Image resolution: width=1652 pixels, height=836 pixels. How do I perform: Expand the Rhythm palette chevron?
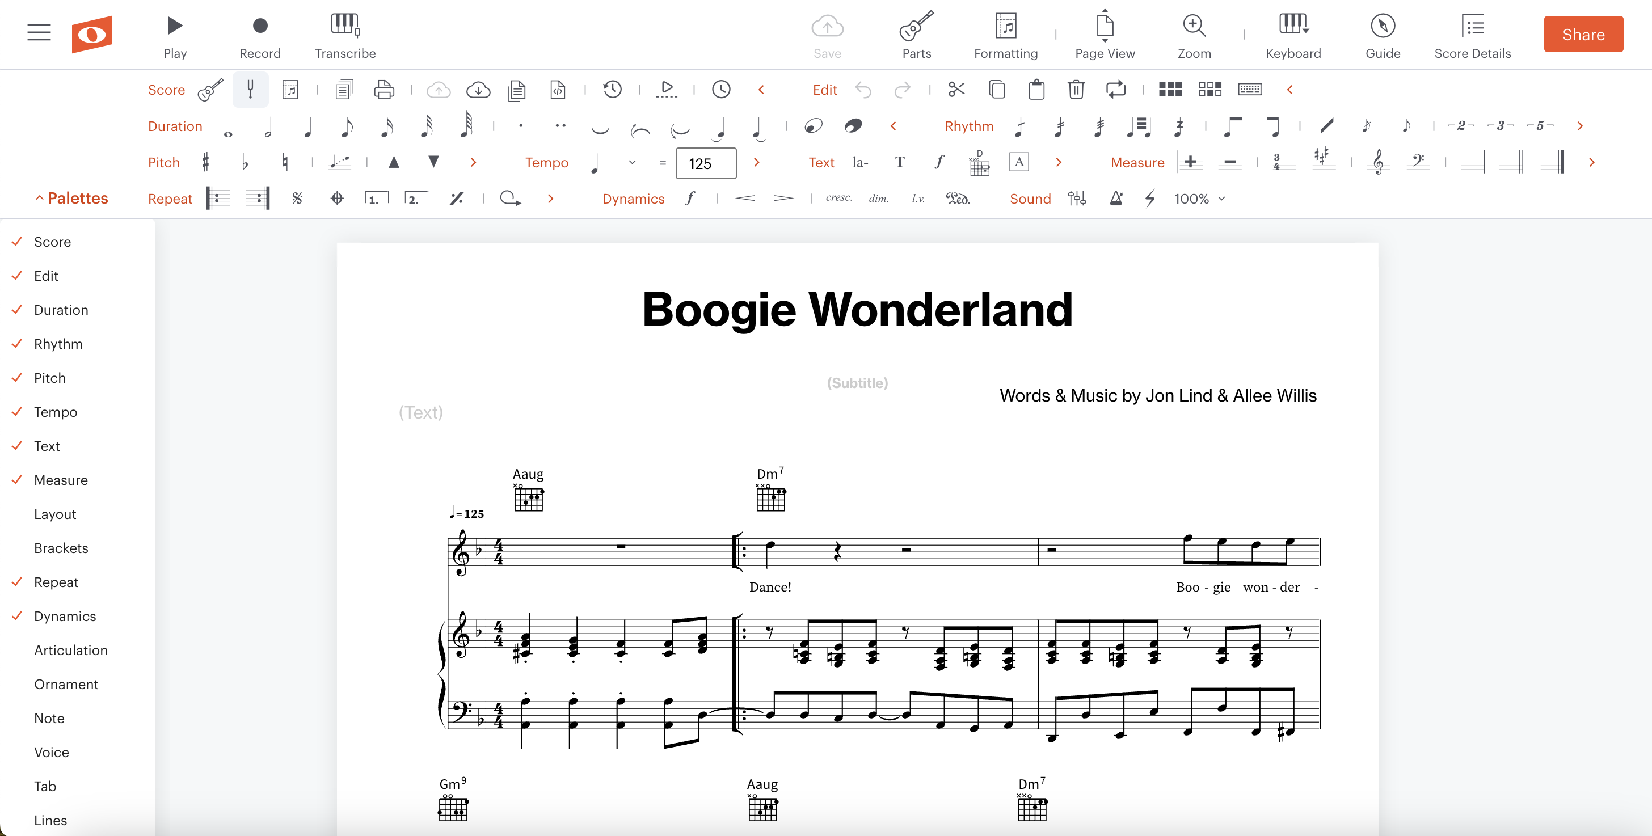(1579, 126)
